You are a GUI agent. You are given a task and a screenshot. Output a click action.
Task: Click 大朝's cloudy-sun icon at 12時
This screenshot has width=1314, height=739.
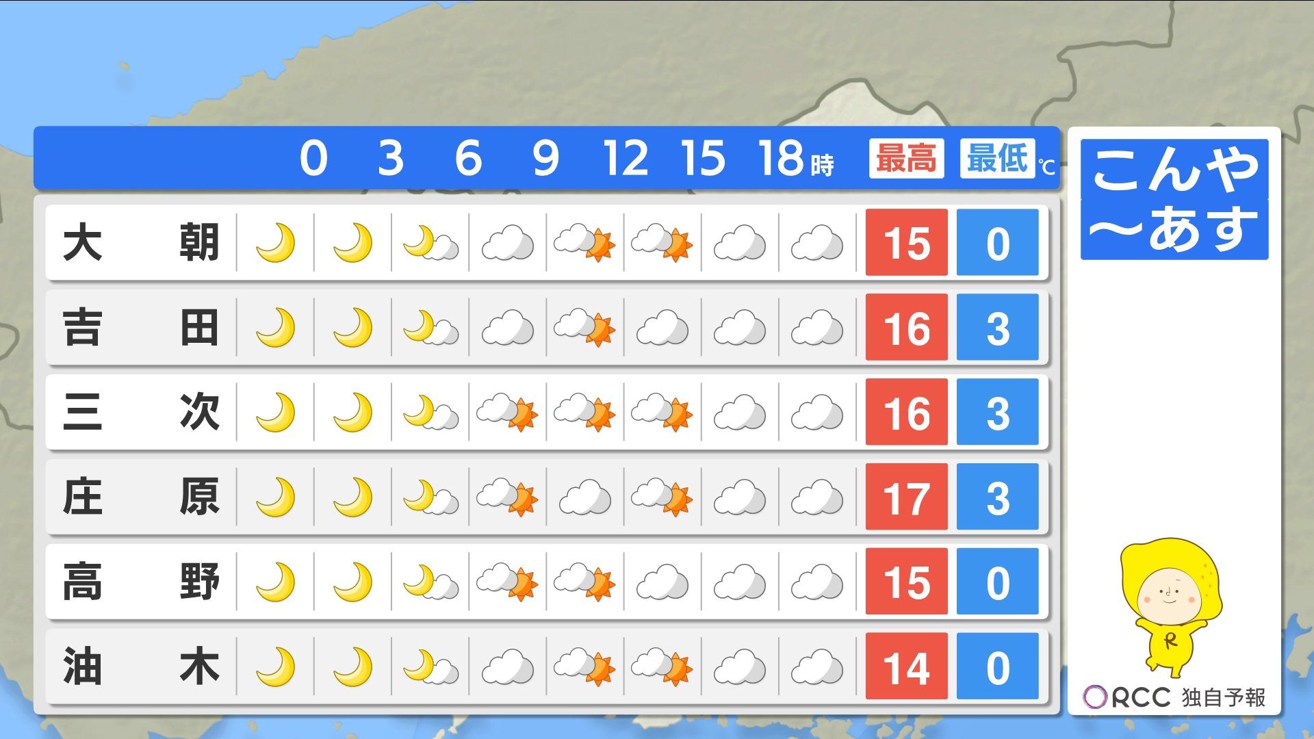click(585, 243)
